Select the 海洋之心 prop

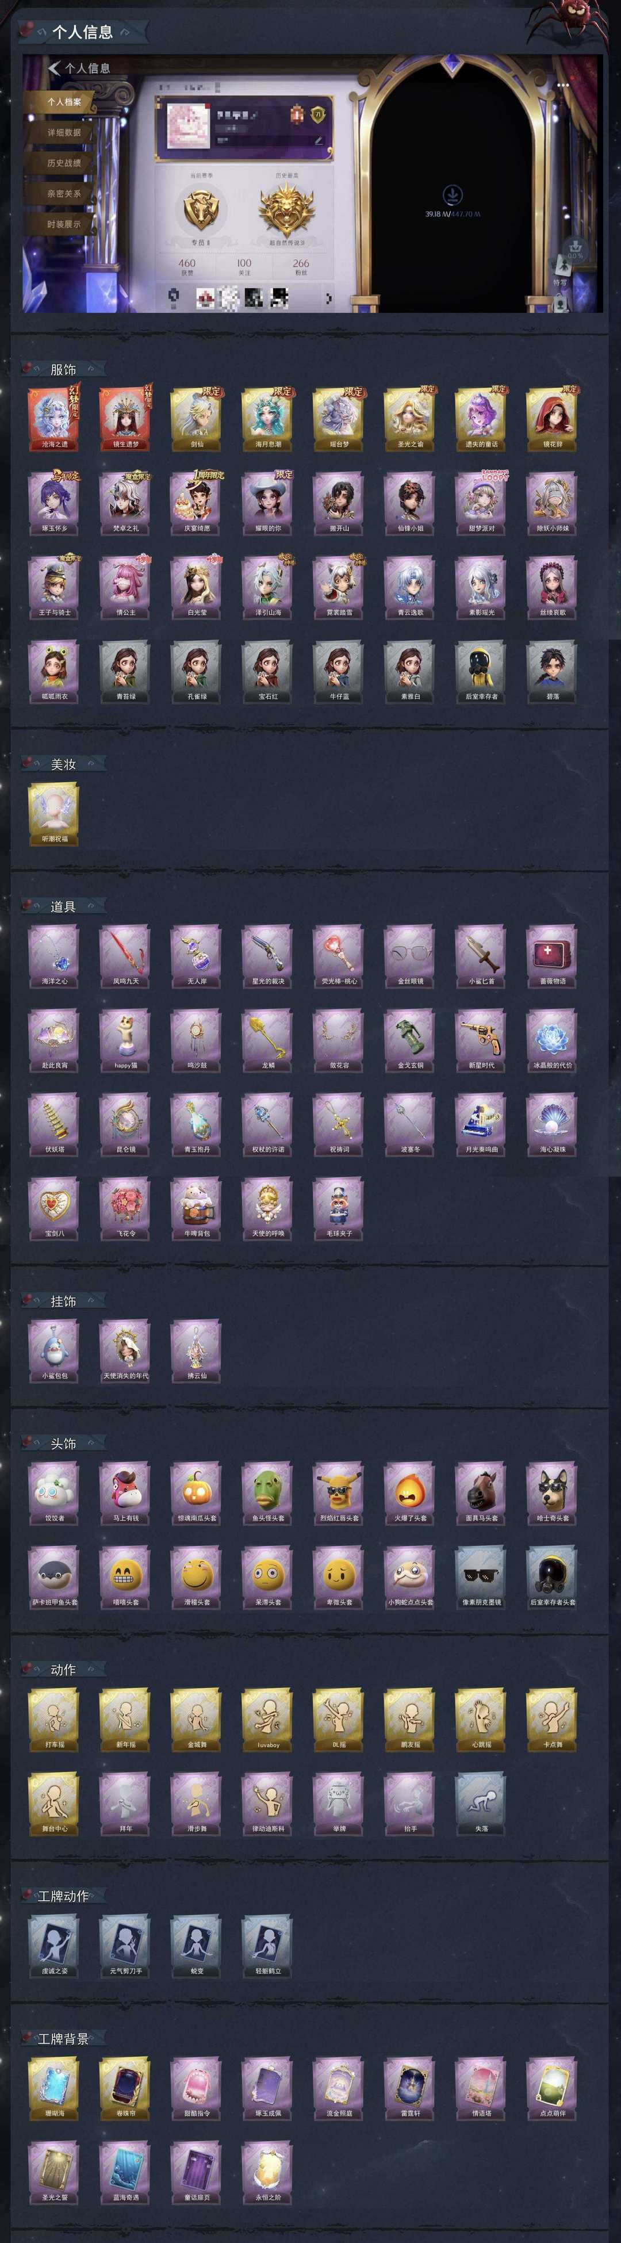(54, 956)
